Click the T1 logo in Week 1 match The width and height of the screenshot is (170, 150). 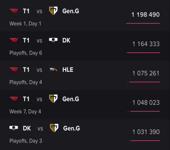coord(14,11)
